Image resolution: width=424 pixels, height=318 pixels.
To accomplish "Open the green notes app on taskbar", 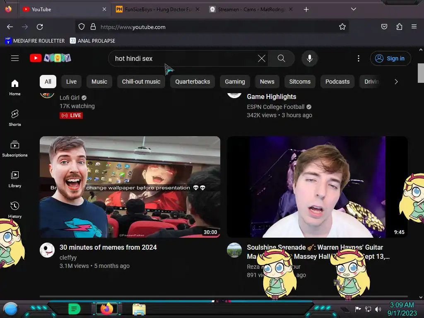I will pos(75,309).
